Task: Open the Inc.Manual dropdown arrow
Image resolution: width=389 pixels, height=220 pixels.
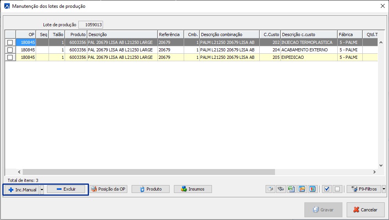Action: [x=42, y=190]
